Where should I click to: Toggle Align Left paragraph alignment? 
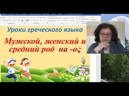coord(27,21)
